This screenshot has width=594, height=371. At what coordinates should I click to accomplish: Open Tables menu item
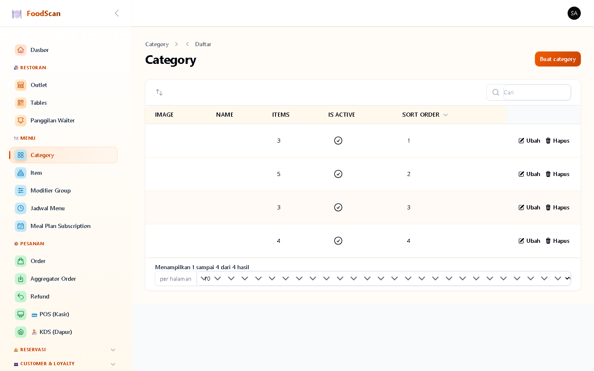[x=64, y=103]
